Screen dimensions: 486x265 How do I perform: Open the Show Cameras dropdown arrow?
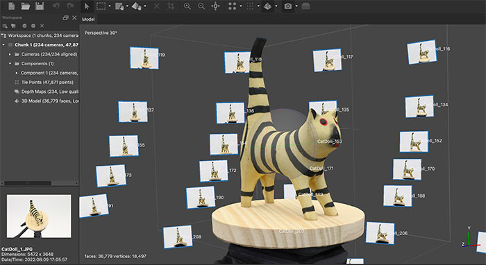click(x=296, y=6)
